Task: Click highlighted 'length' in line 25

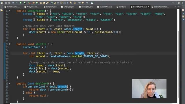Action: tap(79, 53)
